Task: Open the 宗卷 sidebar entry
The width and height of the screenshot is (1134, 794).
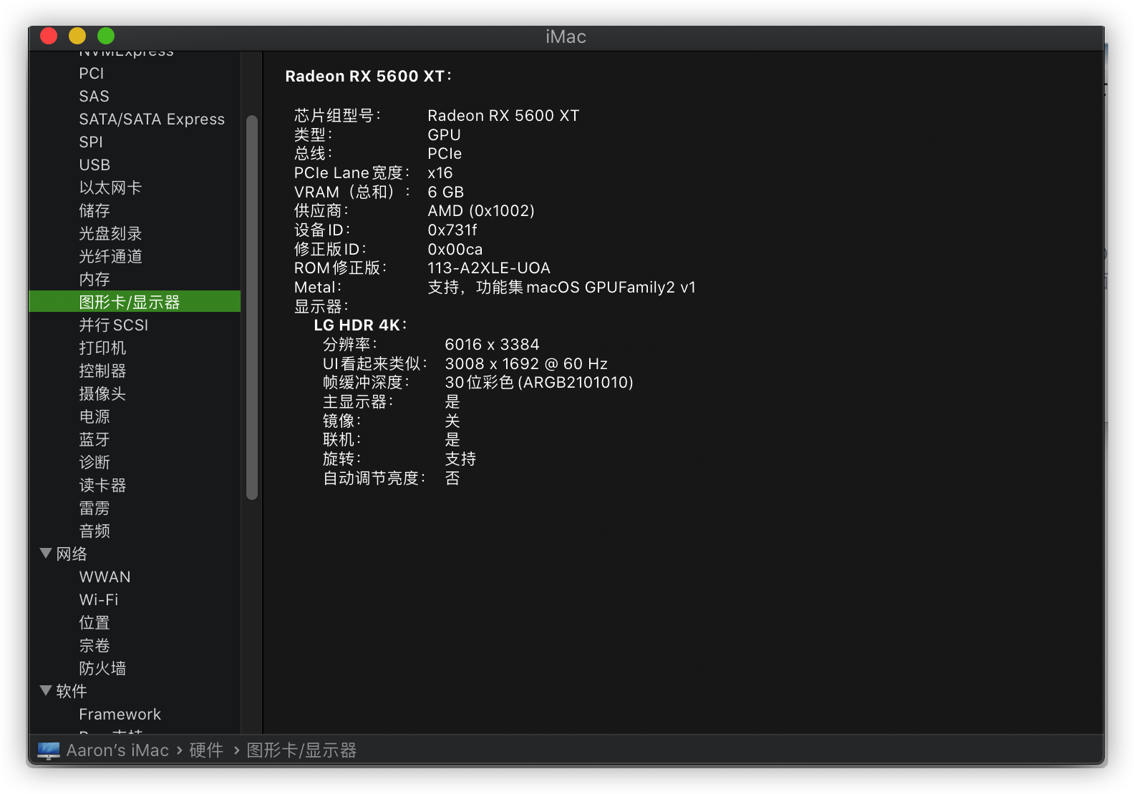Action: (x=94, y=645)
